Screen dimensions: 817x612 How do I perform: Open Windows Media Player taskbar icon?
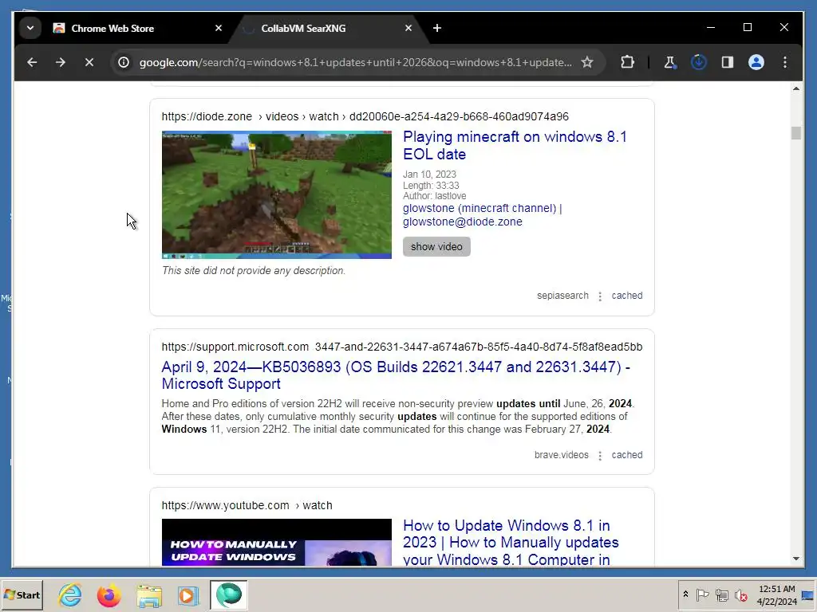(x=187, y=594)
